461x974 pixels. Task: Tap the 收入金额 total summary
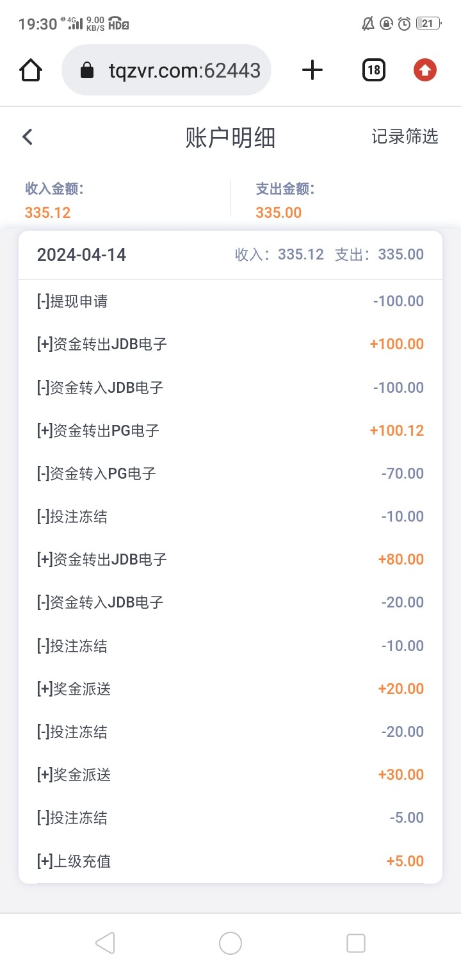55,201
